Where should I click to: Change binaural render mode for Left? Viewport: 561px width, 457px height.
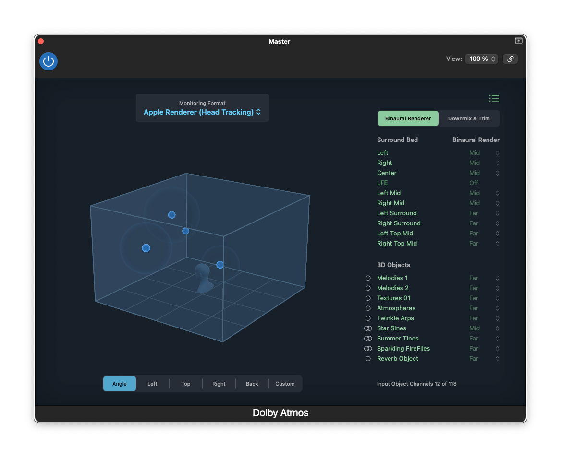coord(497,153)
